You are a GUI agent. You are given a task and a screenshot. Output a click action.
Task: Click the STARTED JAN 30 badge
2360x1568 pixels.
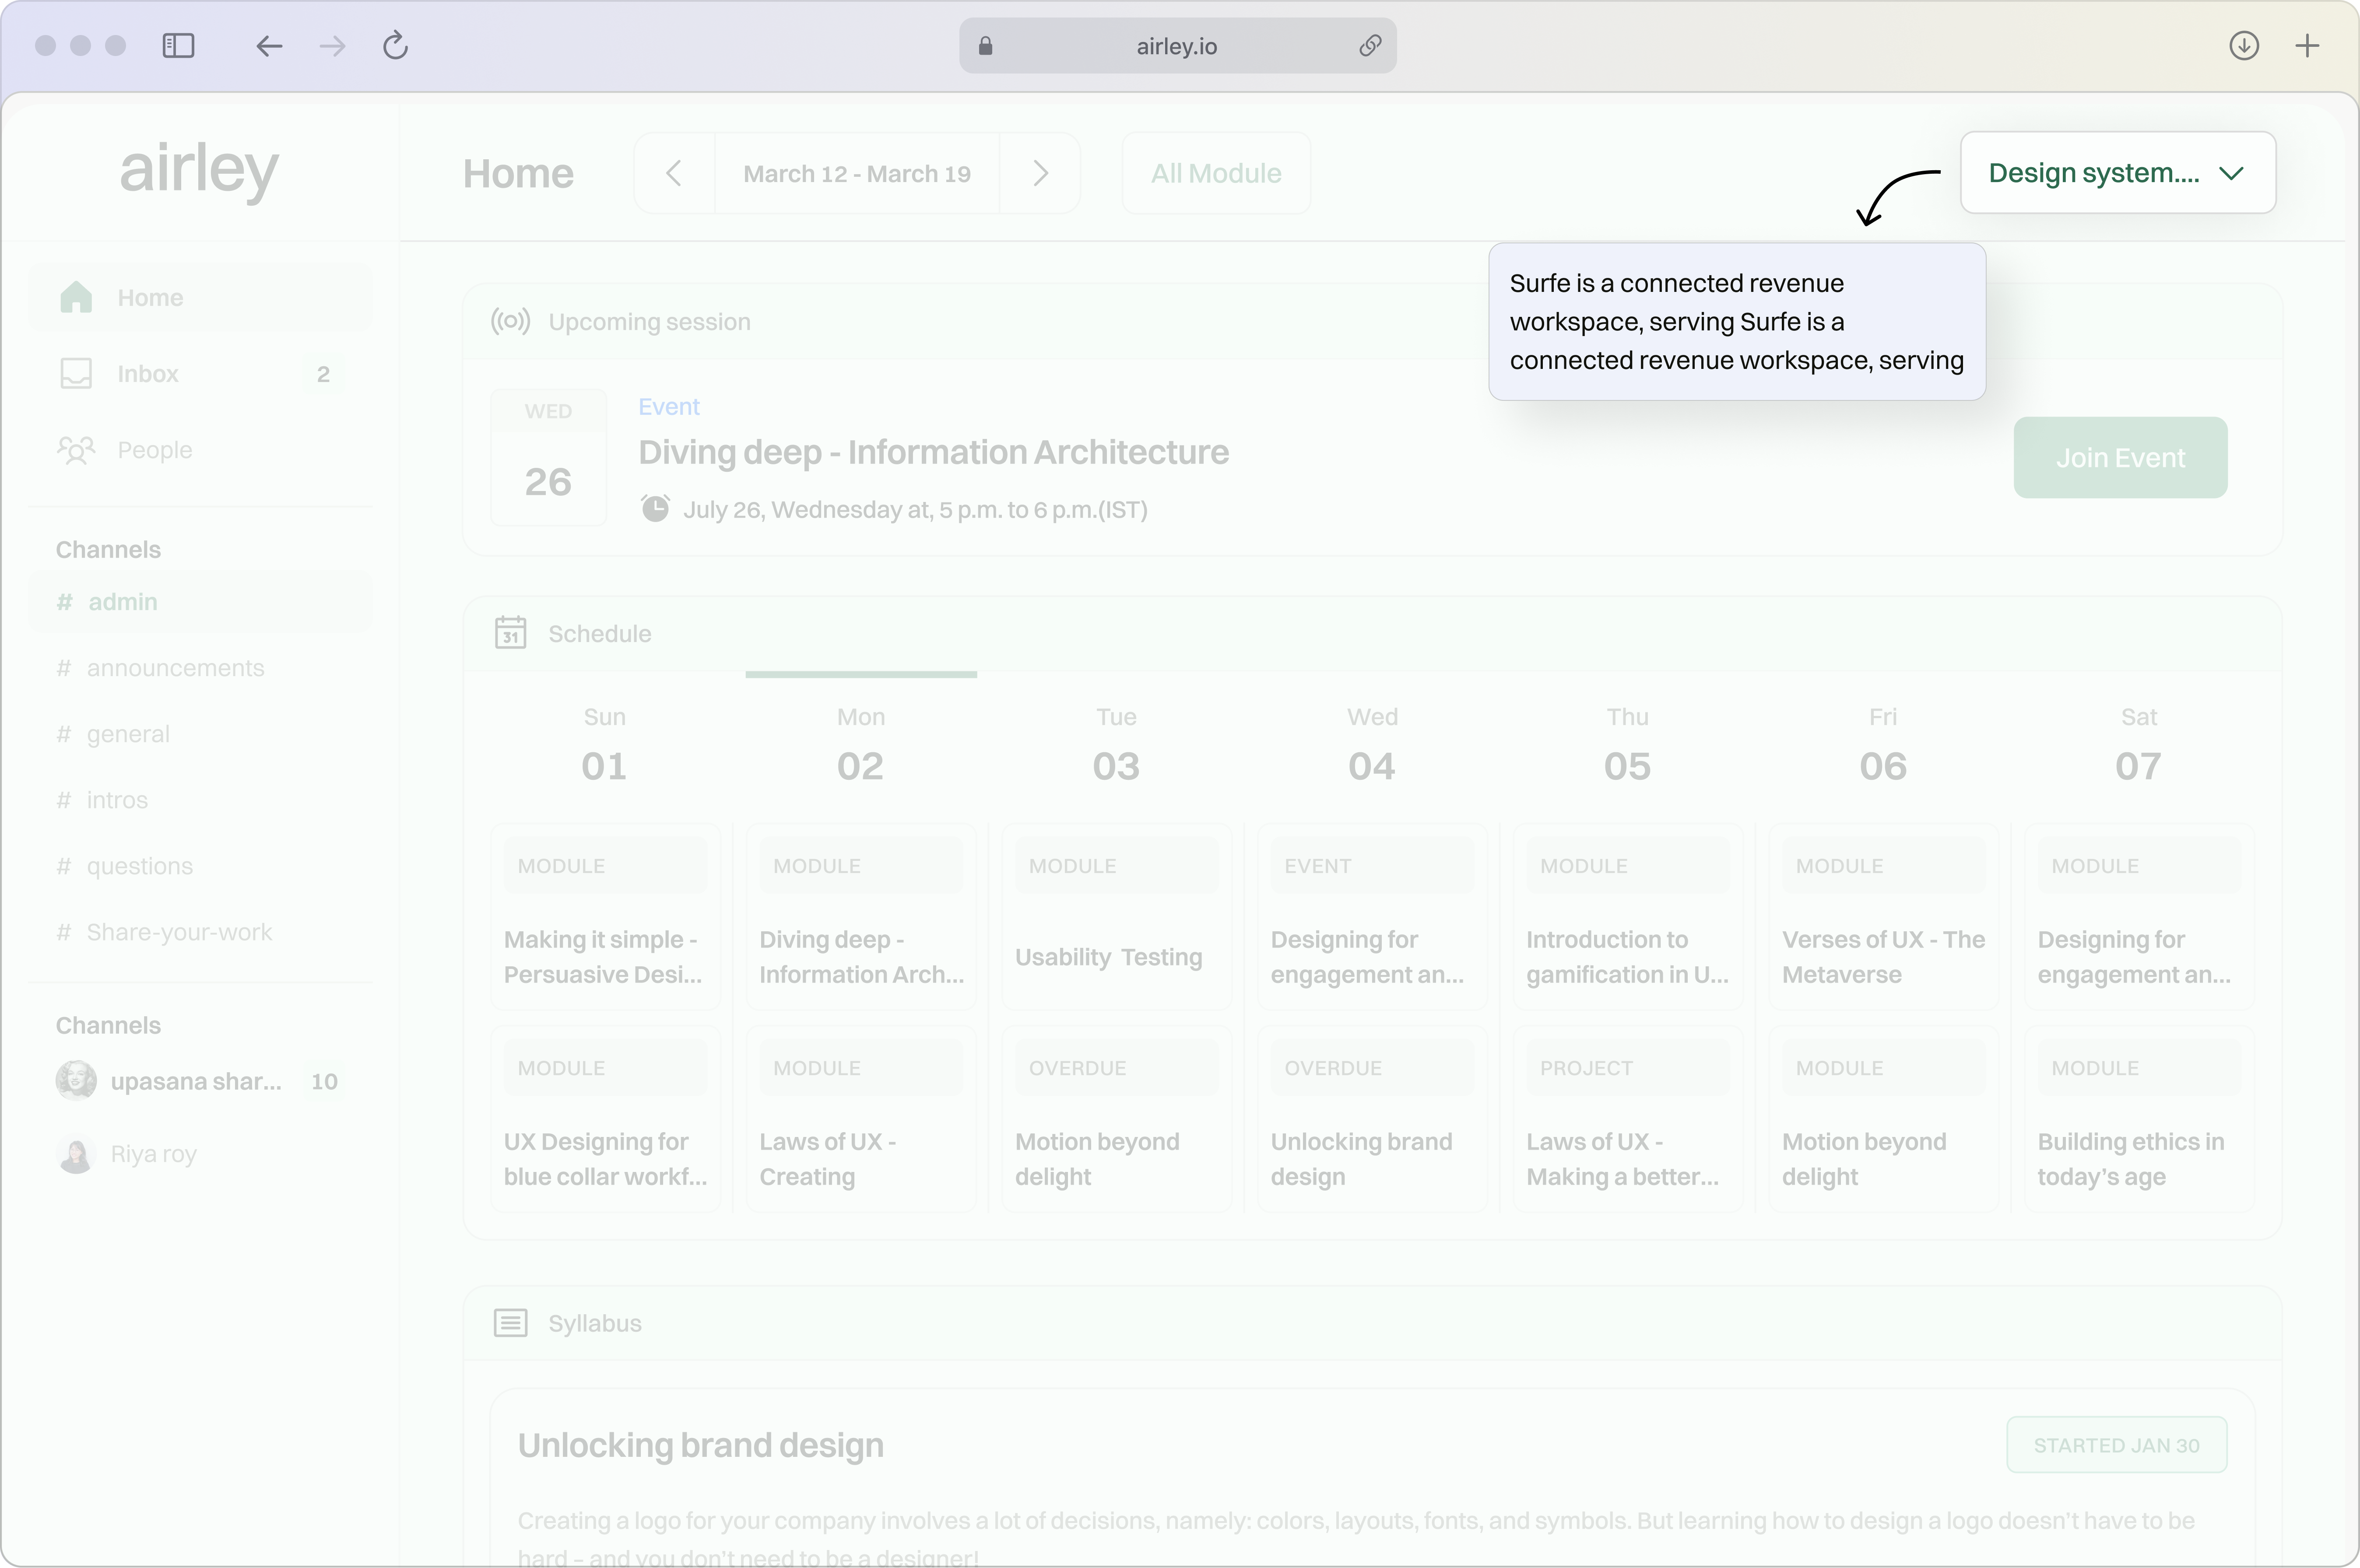point(2116,1445)
